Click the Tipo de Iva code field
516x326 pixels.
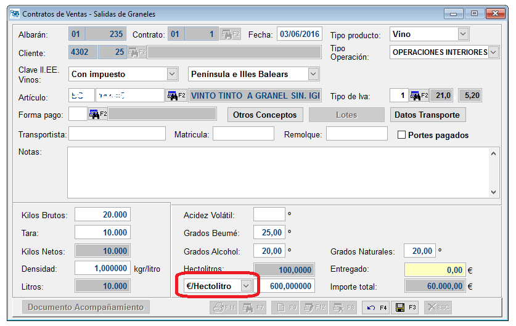(399, 96)
